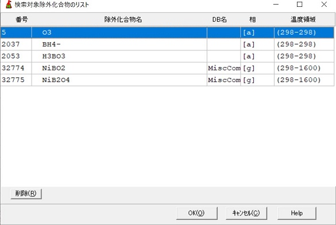Sort by the 番号 column header
Image resolution: width=336 pixels, height=225 pixels.
tap(22, 19)
